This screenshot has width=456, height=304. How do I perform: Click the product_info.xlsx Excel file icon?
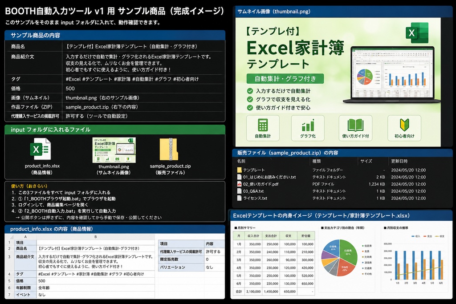(41, 149)
